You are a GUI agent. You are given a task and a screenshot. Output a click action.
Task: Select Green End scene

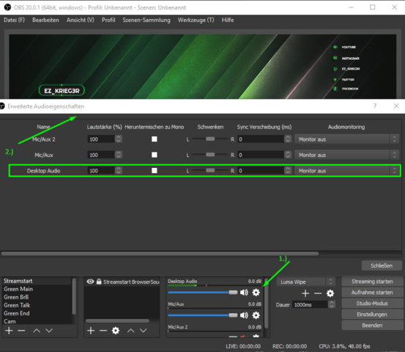pyautogui.click(x=37, y=313)
